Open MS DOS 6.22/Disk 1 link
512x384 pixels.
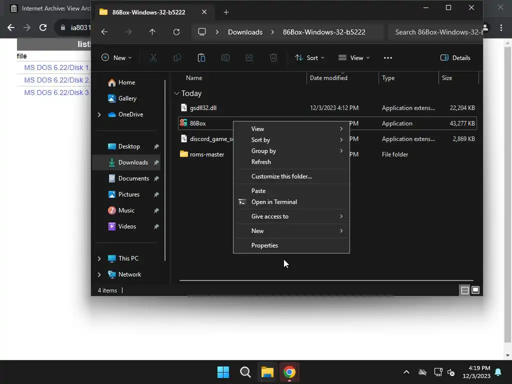point(57,67)
